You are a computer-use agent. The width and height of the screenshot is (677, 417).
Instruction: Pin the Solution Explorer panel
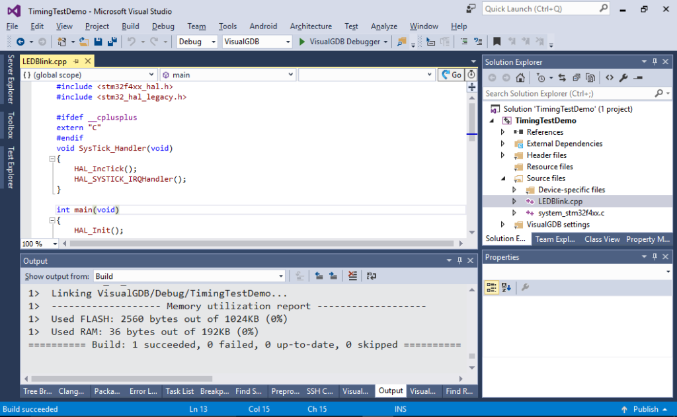[x=655, y=61]
